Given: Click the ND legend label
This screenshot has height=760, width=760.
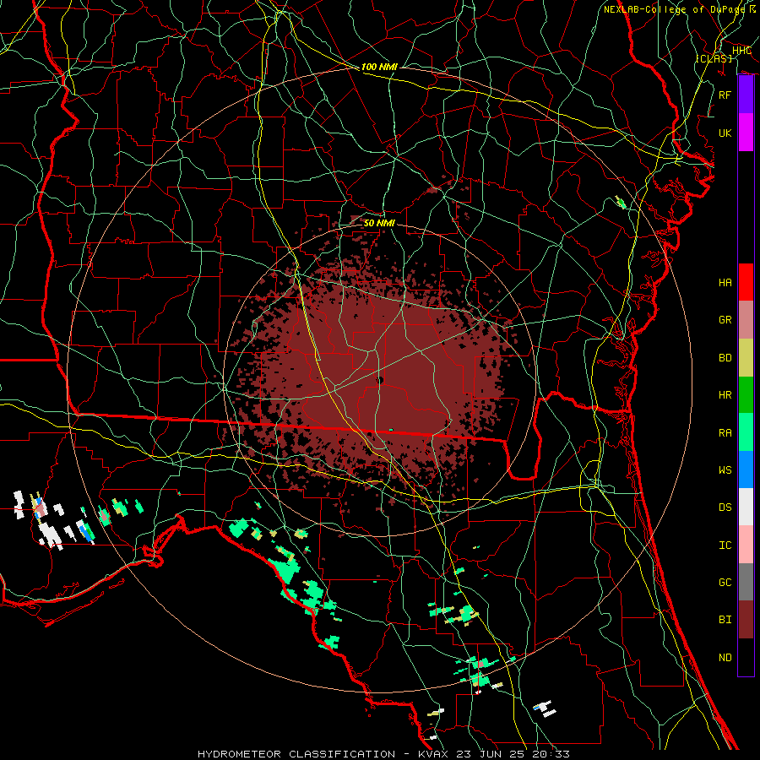Looking at the screenshot, I should (725, 658).
